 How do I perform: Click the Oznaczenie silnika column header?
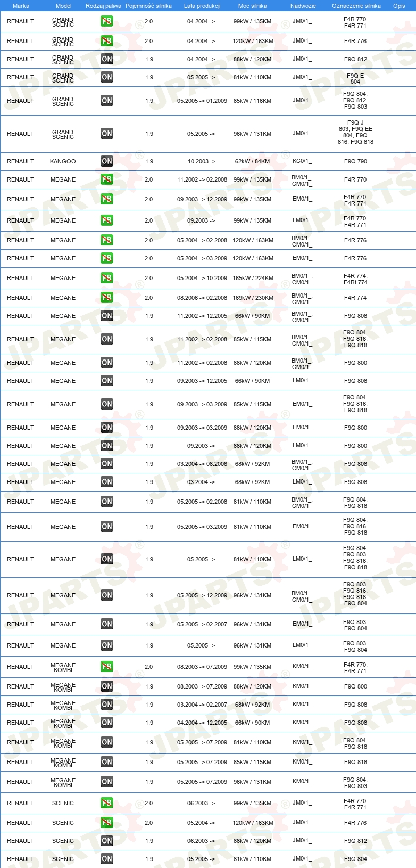point(356,6)
